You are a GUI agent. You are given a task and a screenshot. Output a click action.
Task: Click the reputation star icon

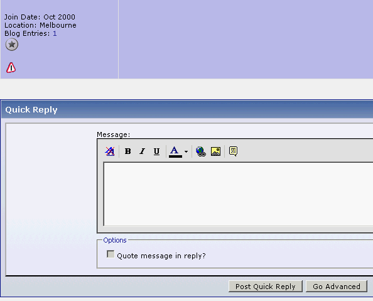pyautogui.click(x=12, y=45)
